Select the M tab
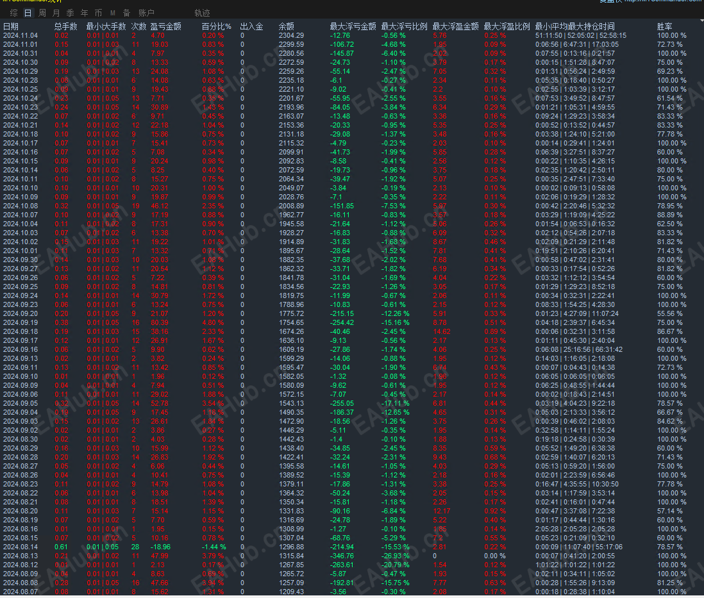Image resolution: width=704 pixels, height=598 pixels. coord(113,13)
